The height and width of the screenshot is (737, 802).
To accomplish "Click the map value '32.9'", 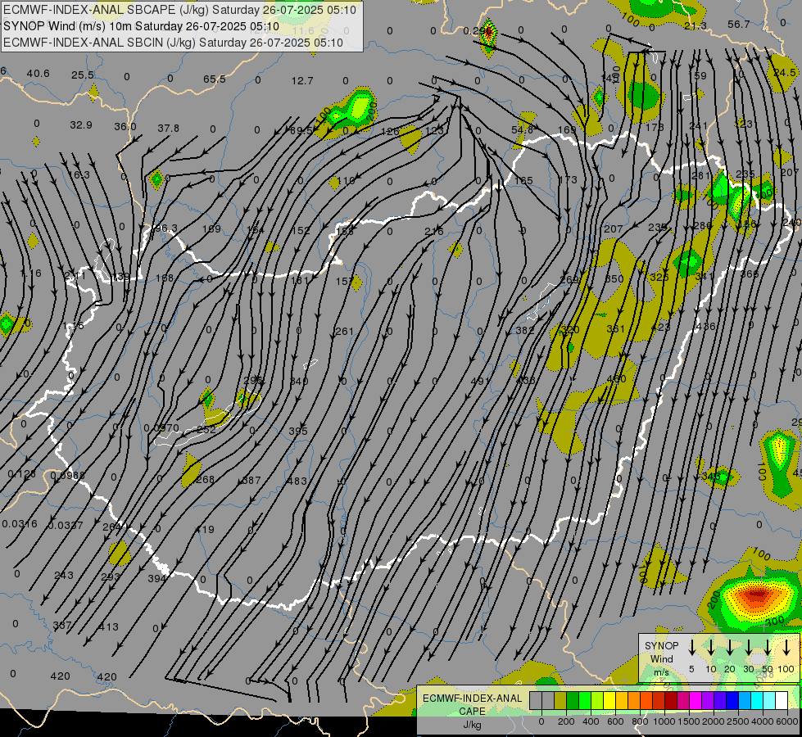I will (81, 124).
